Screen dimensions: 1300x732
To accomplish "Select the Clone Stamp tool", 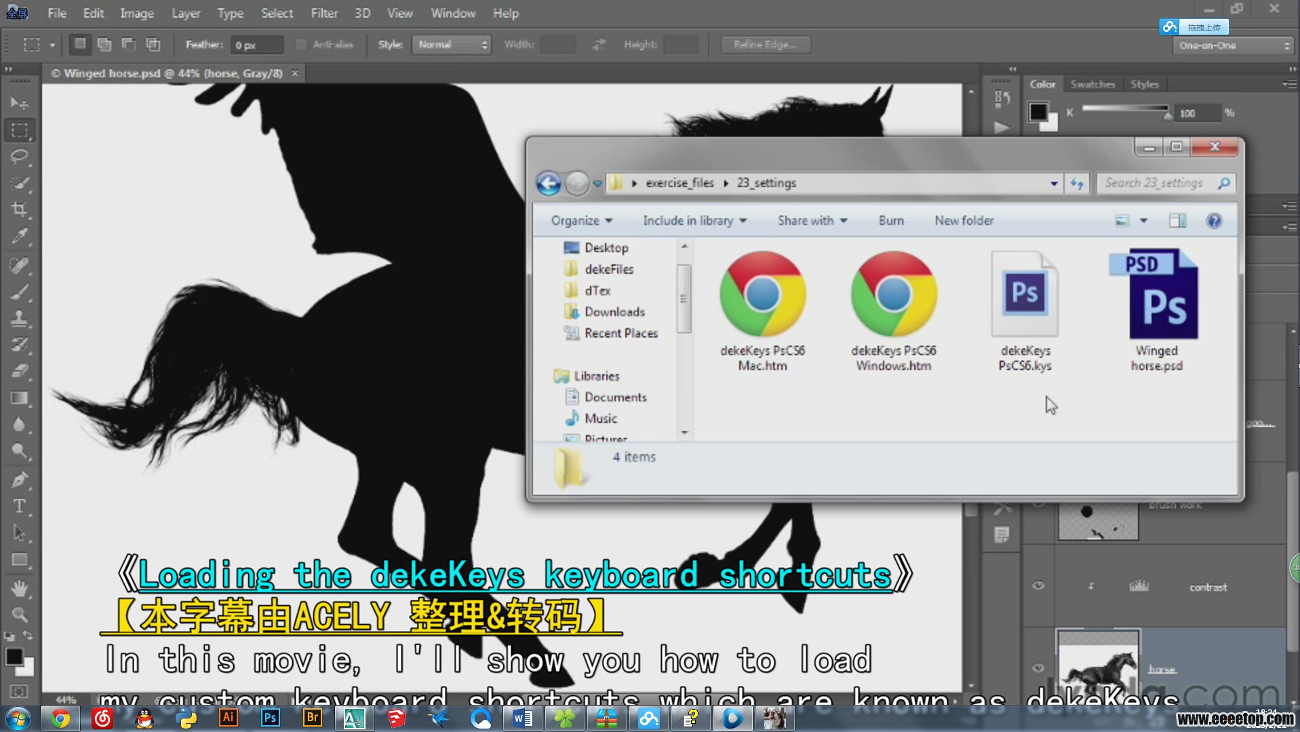I will (19, 318).
